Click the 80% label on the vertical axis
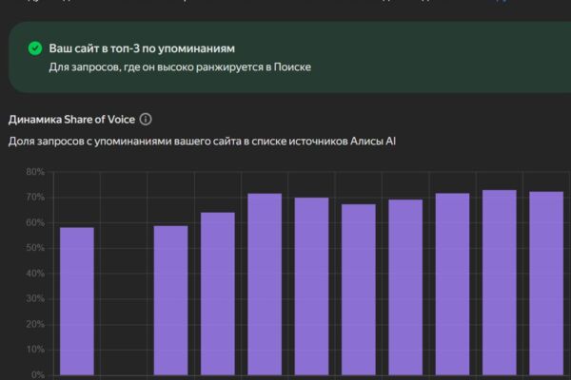 click(x=35, y=172)
